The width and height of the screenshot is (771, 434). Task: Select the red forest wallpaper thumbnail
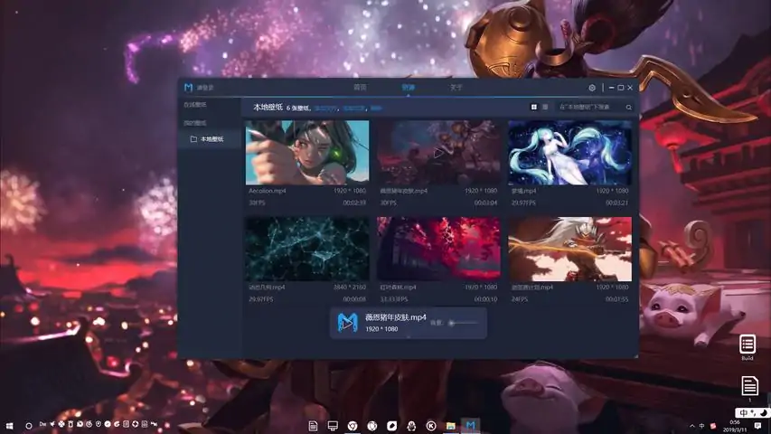click(x=438, y=249)
